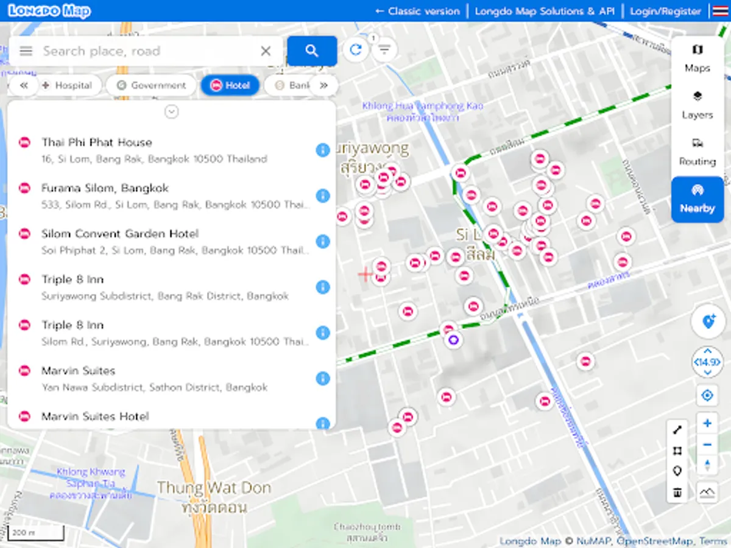Switch to the Classic version
This screenshot has width=731, height=548.
tap(417, 11)
